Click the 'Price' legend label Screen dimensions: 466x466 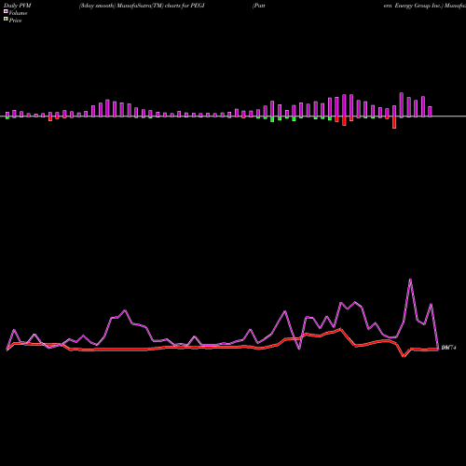[x=15, y=21]
